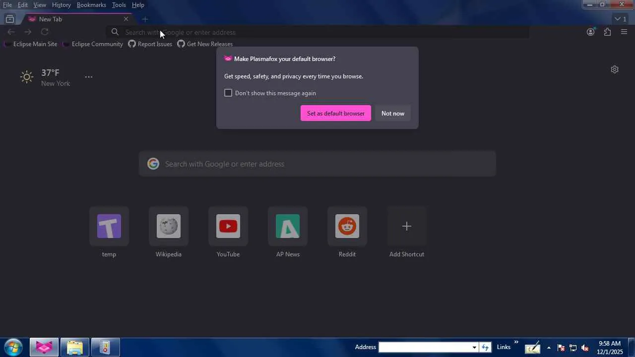Open Report Issues bookmark
The image size is (635, 357).
click(150, 44)
